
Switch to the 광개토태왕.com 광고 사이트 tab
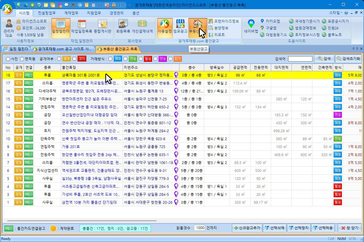[63, 49]
